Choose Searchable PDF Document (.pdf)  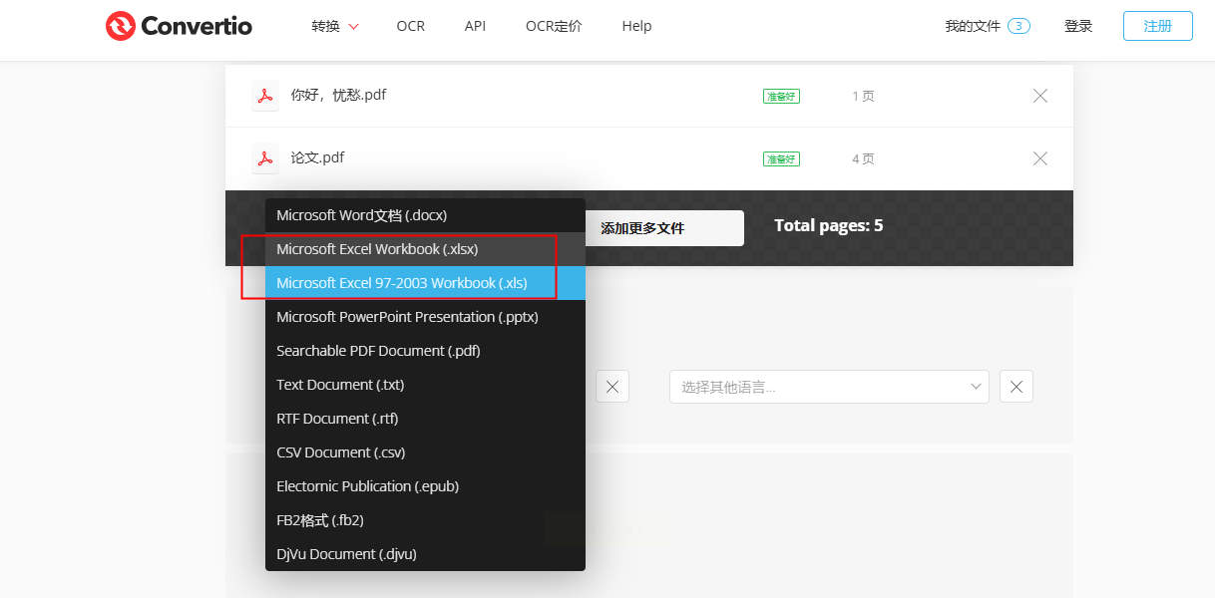pos(425,351)
